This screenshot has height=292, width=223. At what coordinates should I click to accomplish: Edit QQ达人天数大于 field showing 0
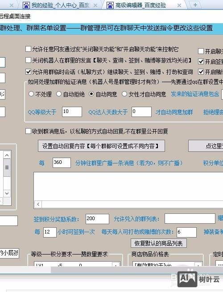point(141,112)
